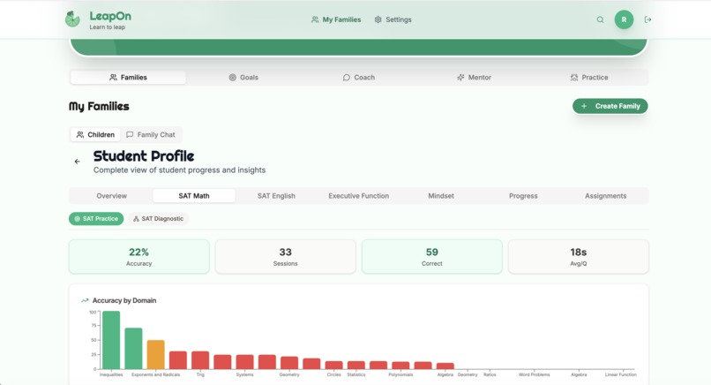The width and height of the screenshot is (711, 385).
Task: Click the tallest green Inequalities bar
Action: tap(111, 340)
